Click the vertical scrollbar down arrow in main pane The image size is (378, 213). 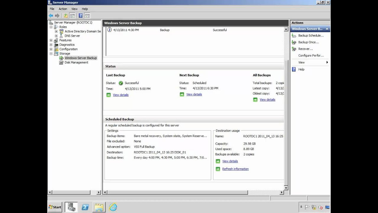(286, 188)
